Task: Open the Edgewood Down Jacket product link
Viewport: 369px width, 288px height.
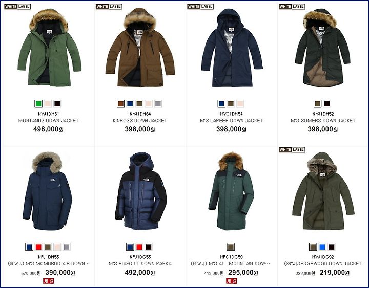Action: coord(323,264)
